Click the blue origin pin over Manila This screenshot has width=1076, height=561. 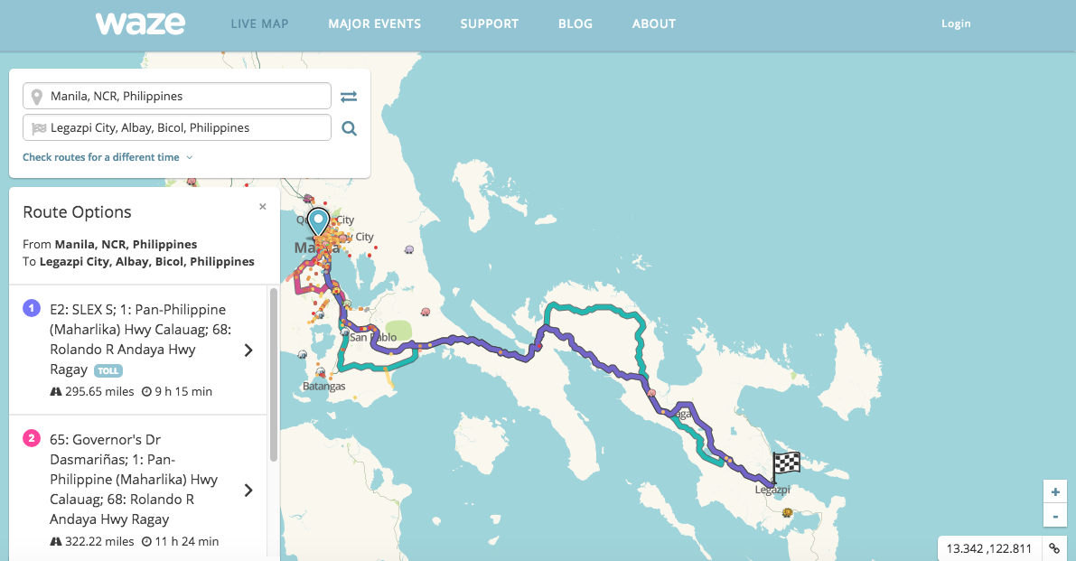tap(318, 223)
